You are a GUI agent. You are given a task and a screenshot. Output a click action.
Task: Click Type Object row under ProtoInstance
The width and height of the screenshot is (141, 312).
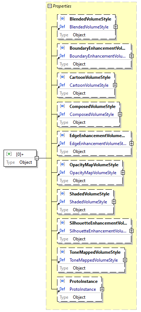80,297
